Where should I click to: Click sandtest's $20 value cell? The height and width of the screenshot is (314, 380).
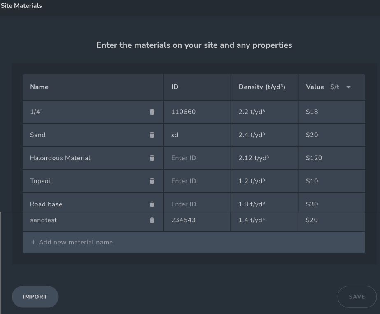(332, 221)
